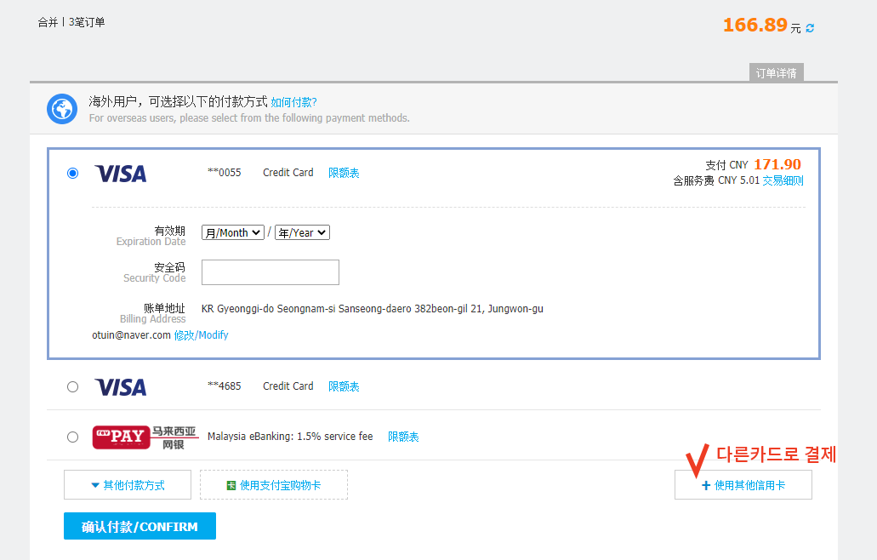Open 限额表 limits link for card **4685

pyautogui.click(x=344, y=386)
